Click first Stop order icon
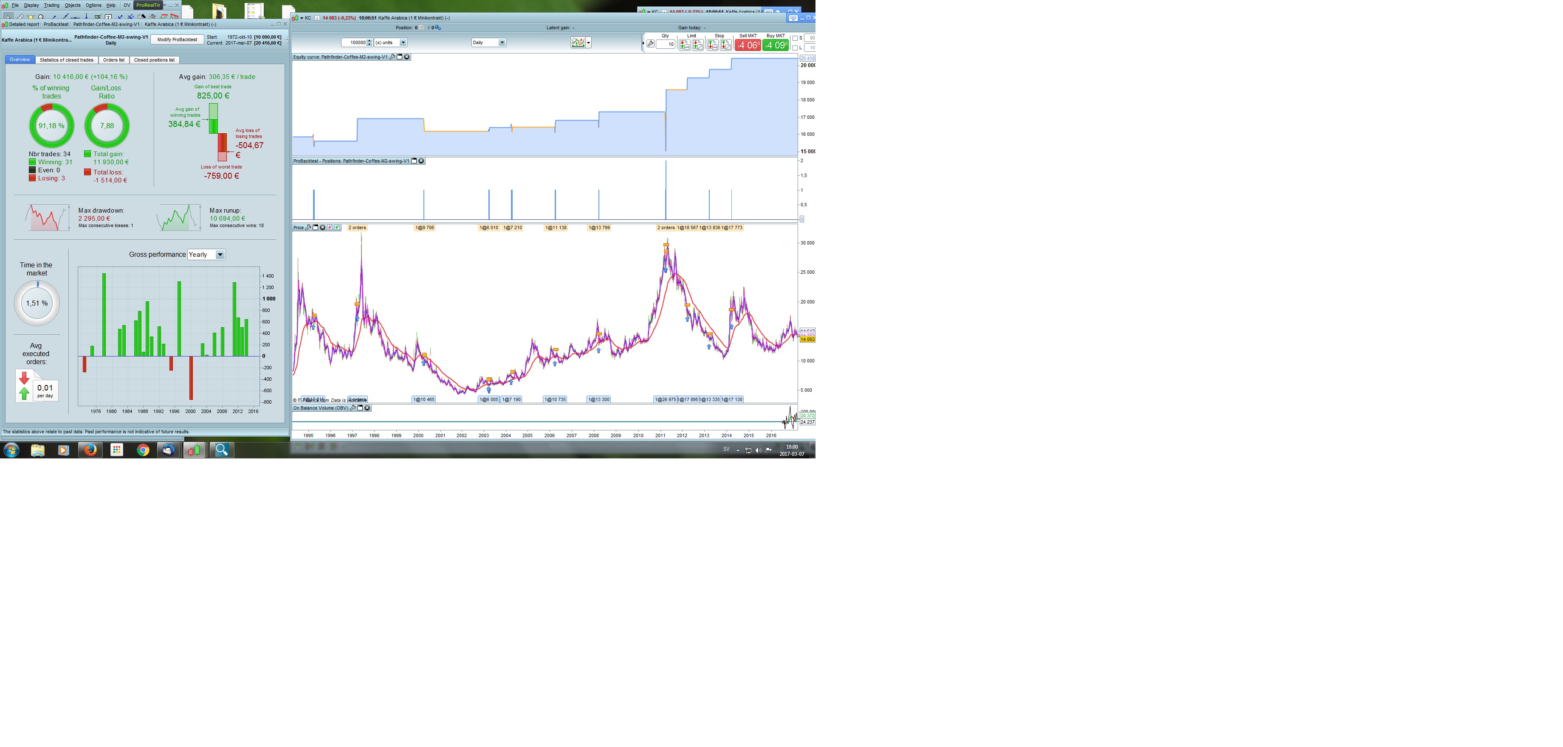1563x747 pixels. tap(712, 45)
